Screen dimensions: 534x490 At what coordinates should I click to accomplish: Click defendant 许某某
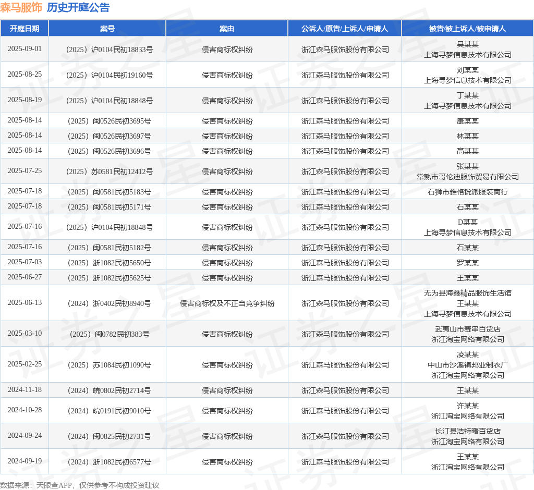(x=468, y=406)
